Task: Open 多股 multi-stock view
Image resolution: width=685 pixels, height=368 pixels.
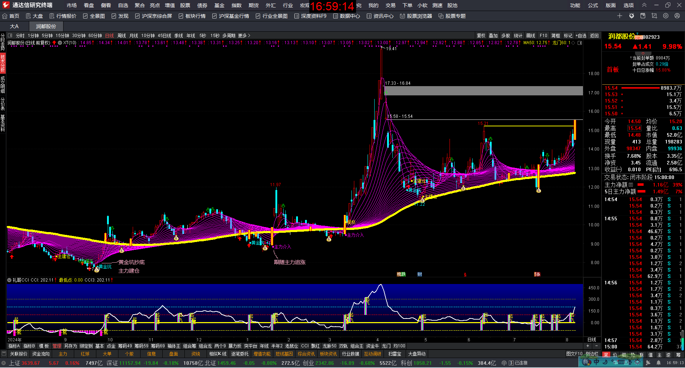Action: coord(506,36)
